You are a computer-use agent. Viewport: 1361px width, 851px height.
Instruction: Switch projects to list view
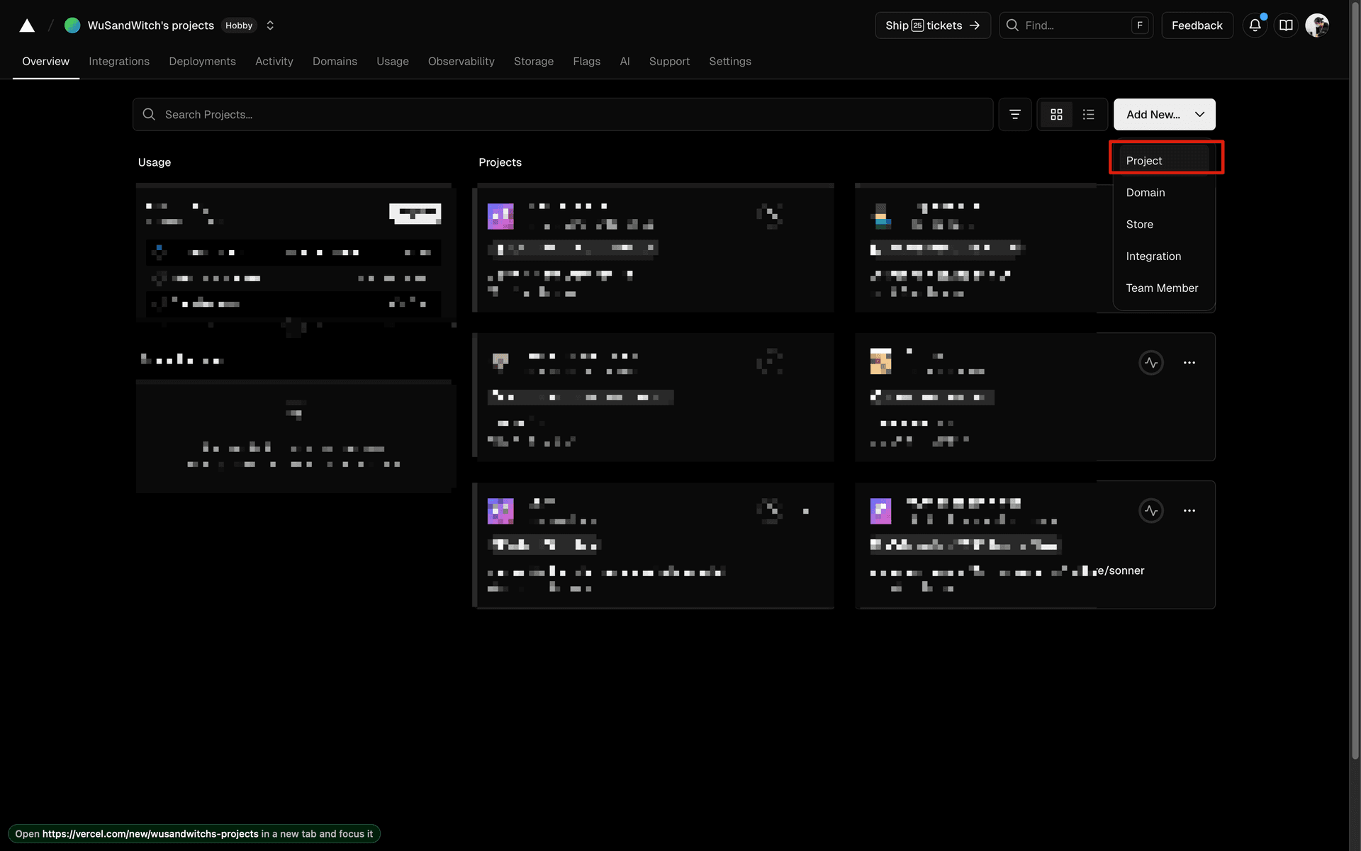pos(1089,114)
